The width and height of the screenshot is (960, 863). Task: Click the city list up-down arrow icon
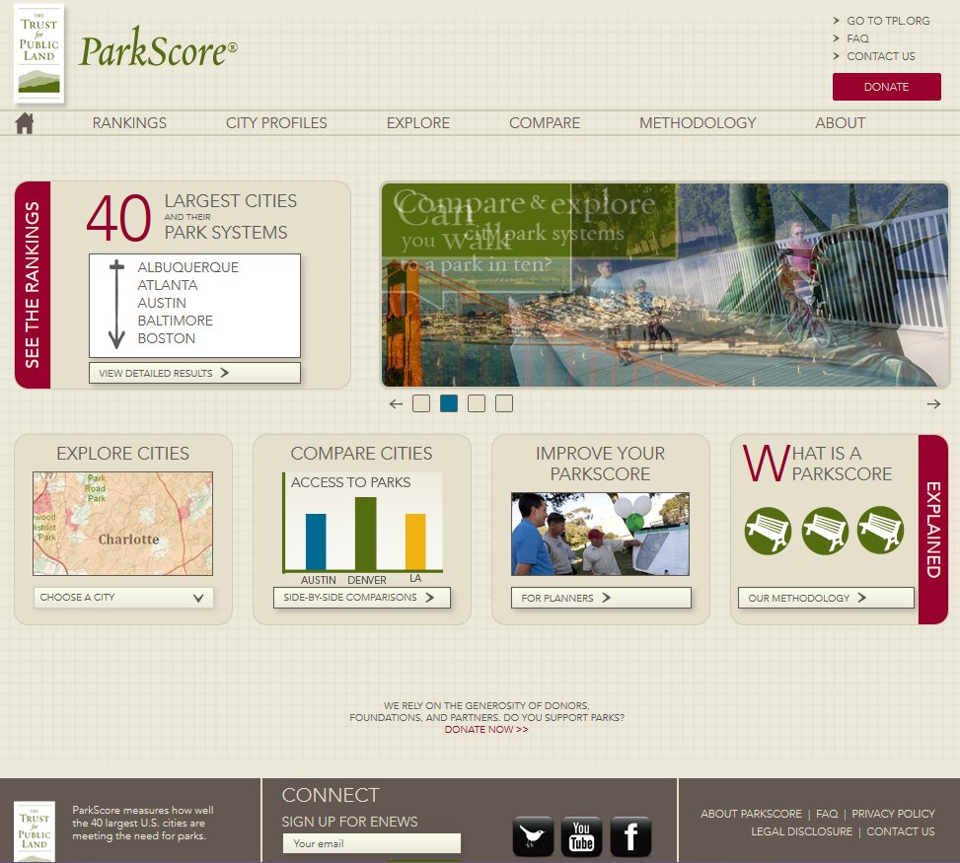pos(116,304)
